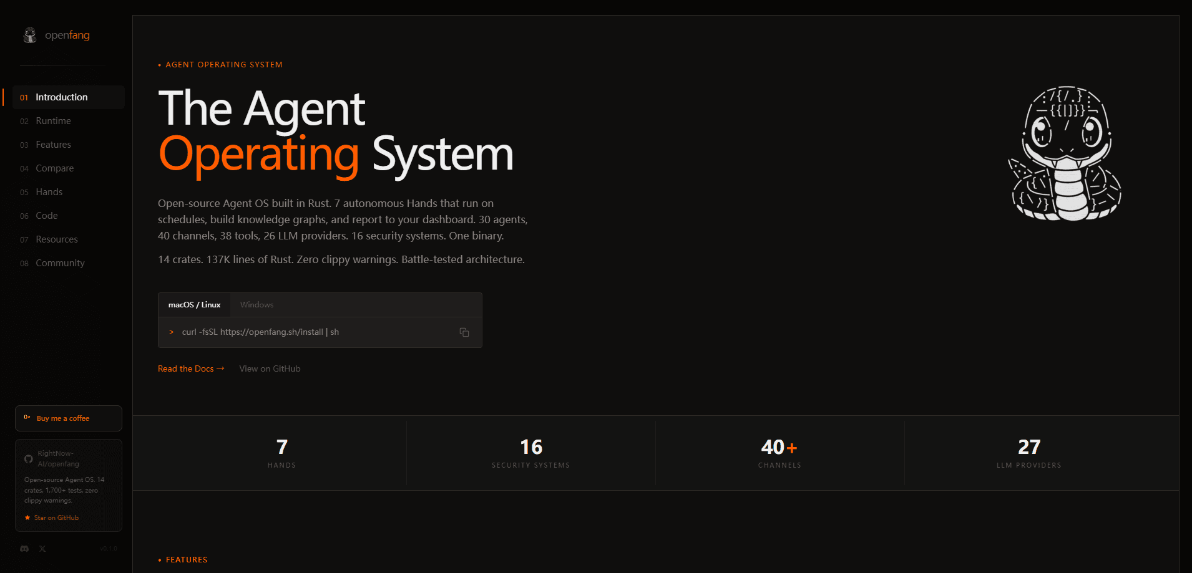The image size is (1192, 573).
Task: Switch to the Windows install tab
Action: 257,305
